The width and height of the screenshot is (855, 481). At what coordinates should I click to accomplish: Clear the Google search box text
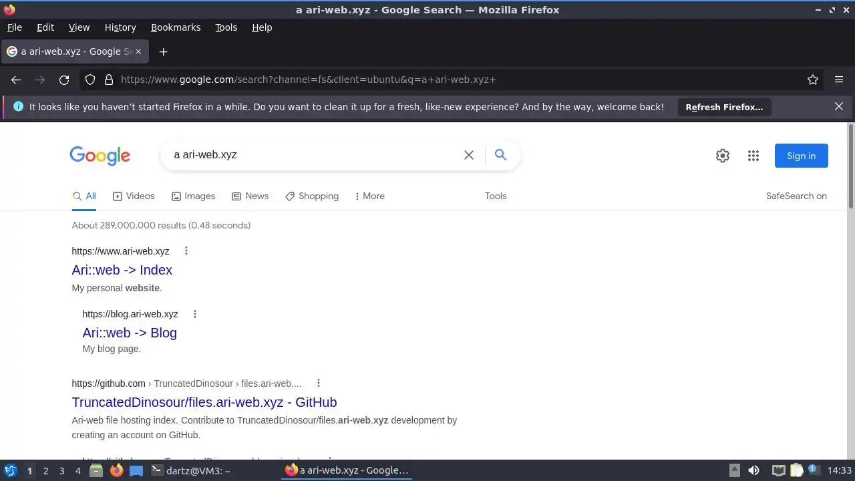coord(469,155)
